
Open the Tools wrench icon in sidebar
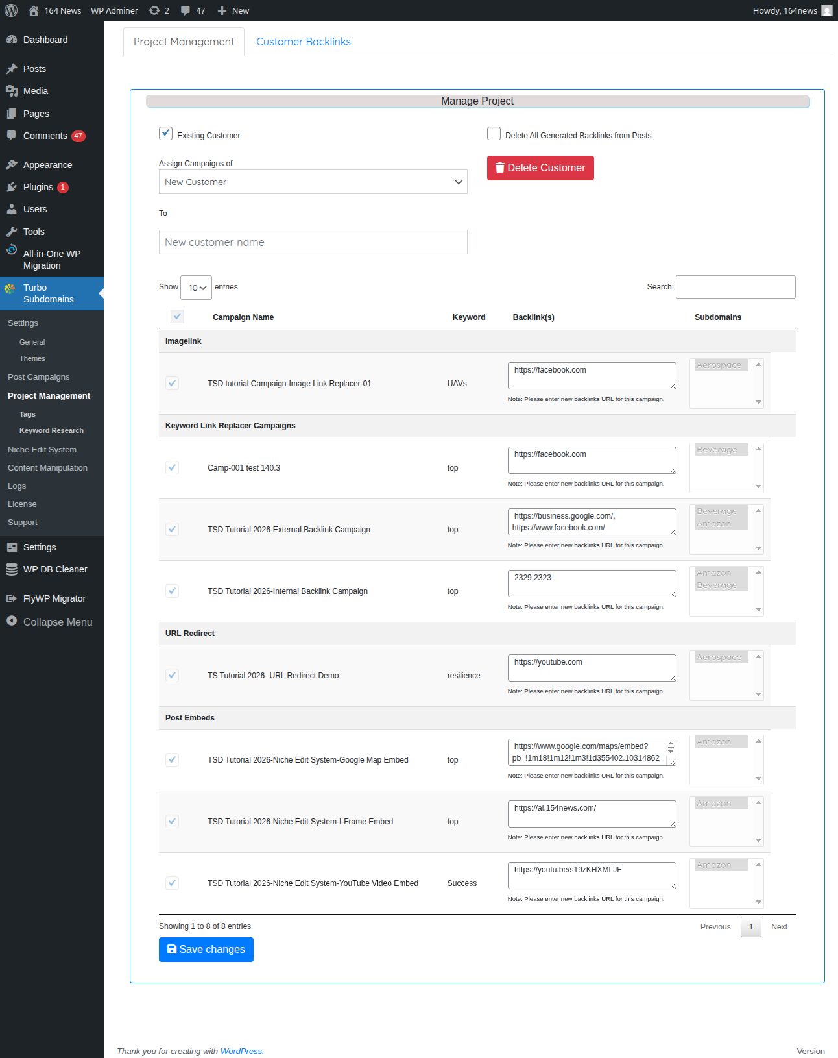coord(12,232)
